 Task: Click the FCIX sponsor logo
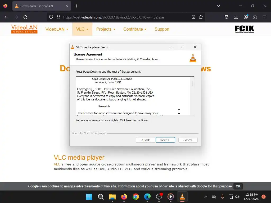244,29
